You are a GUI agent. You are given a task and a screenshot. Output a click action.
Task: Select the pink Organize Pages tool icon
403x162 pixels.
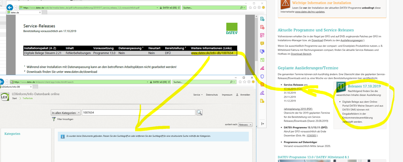point(262,35)
